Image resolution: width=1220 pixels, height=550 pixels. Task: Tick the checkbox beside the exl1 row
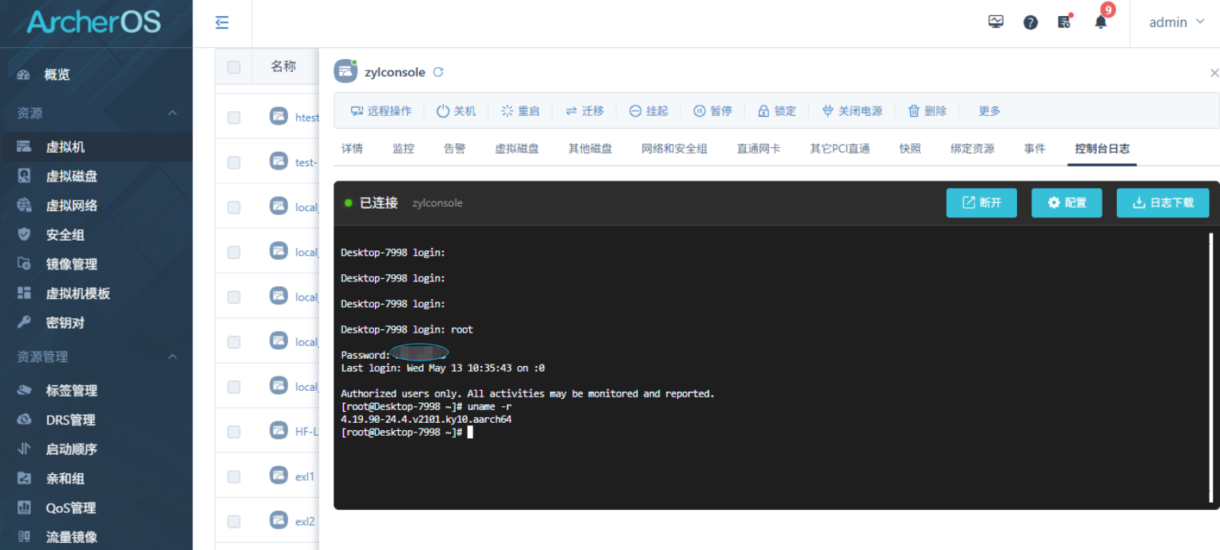tap(233, 476)
